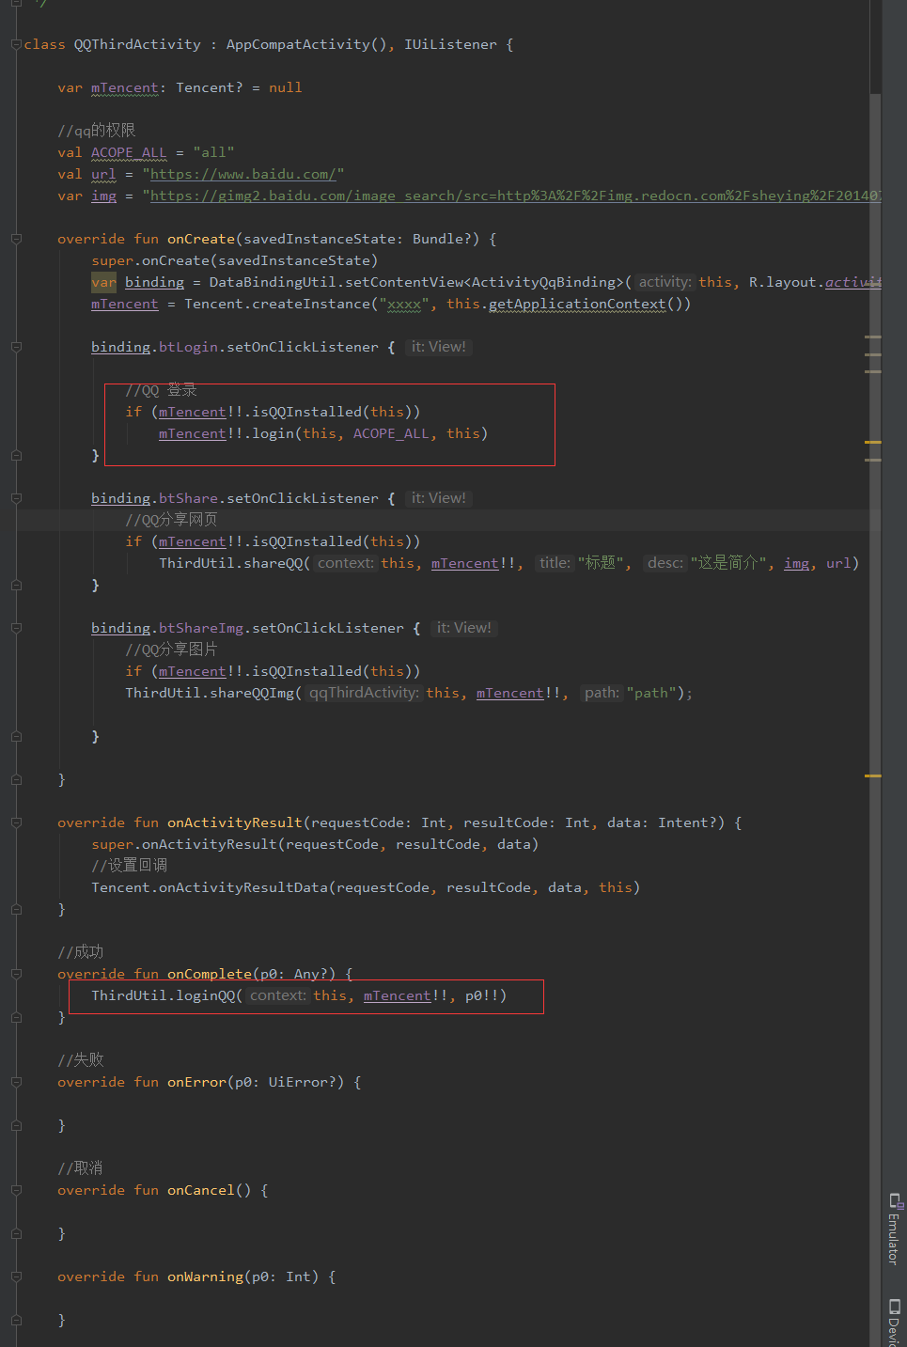Click the Bundle? parameter type
Screen dimensions: 907x1347
point(446,239)
